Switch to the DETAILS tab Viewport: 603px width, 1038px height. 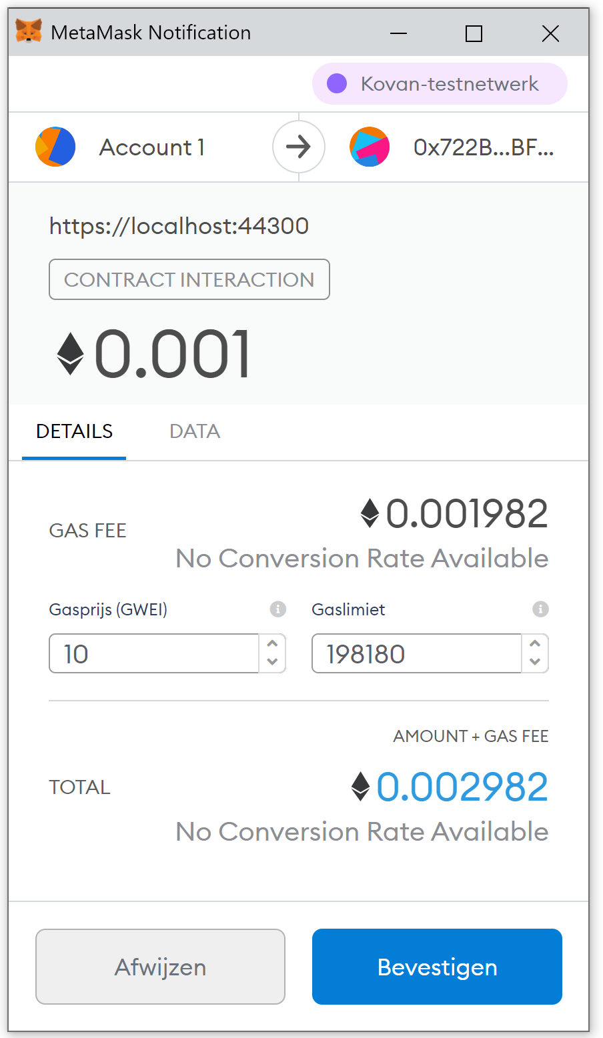74,432
